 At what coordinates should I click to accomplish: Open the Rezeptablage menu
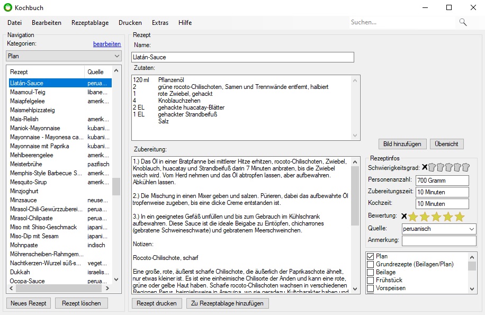pos(90,23)
